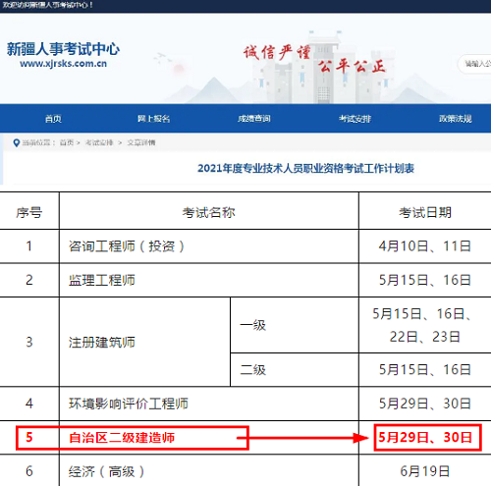Select 政策法规 in the navigation bar
Screen dimensions: 491x486
[456, 119]
